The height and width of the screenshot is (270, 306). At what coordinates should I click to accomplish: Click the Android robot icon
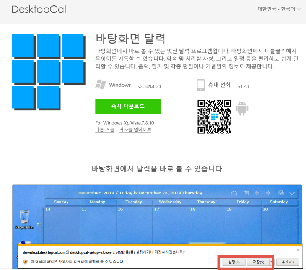(242, 109)
